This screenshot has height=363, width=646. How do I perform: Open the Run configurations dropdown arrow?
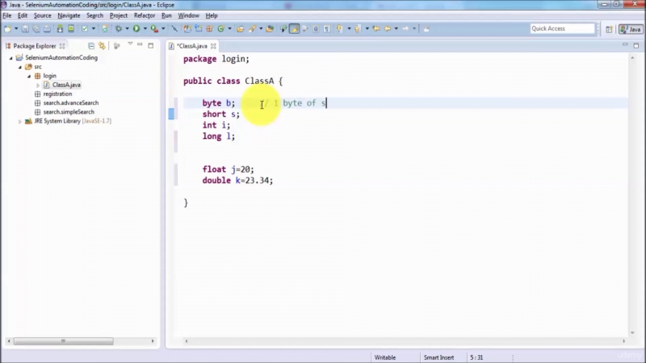tap(145, 29)
